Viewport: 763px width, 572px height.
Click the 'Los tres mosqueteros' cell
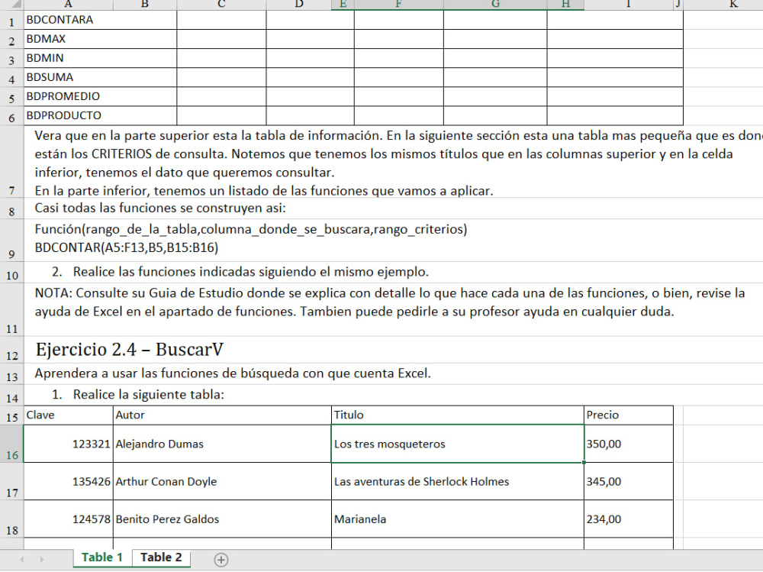457,444
